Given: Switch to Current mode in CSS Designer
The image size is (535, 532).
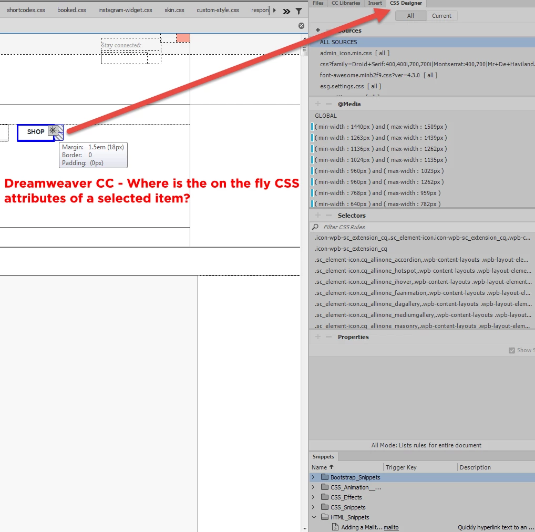Looking at the screenshot, I should (441, 16).
